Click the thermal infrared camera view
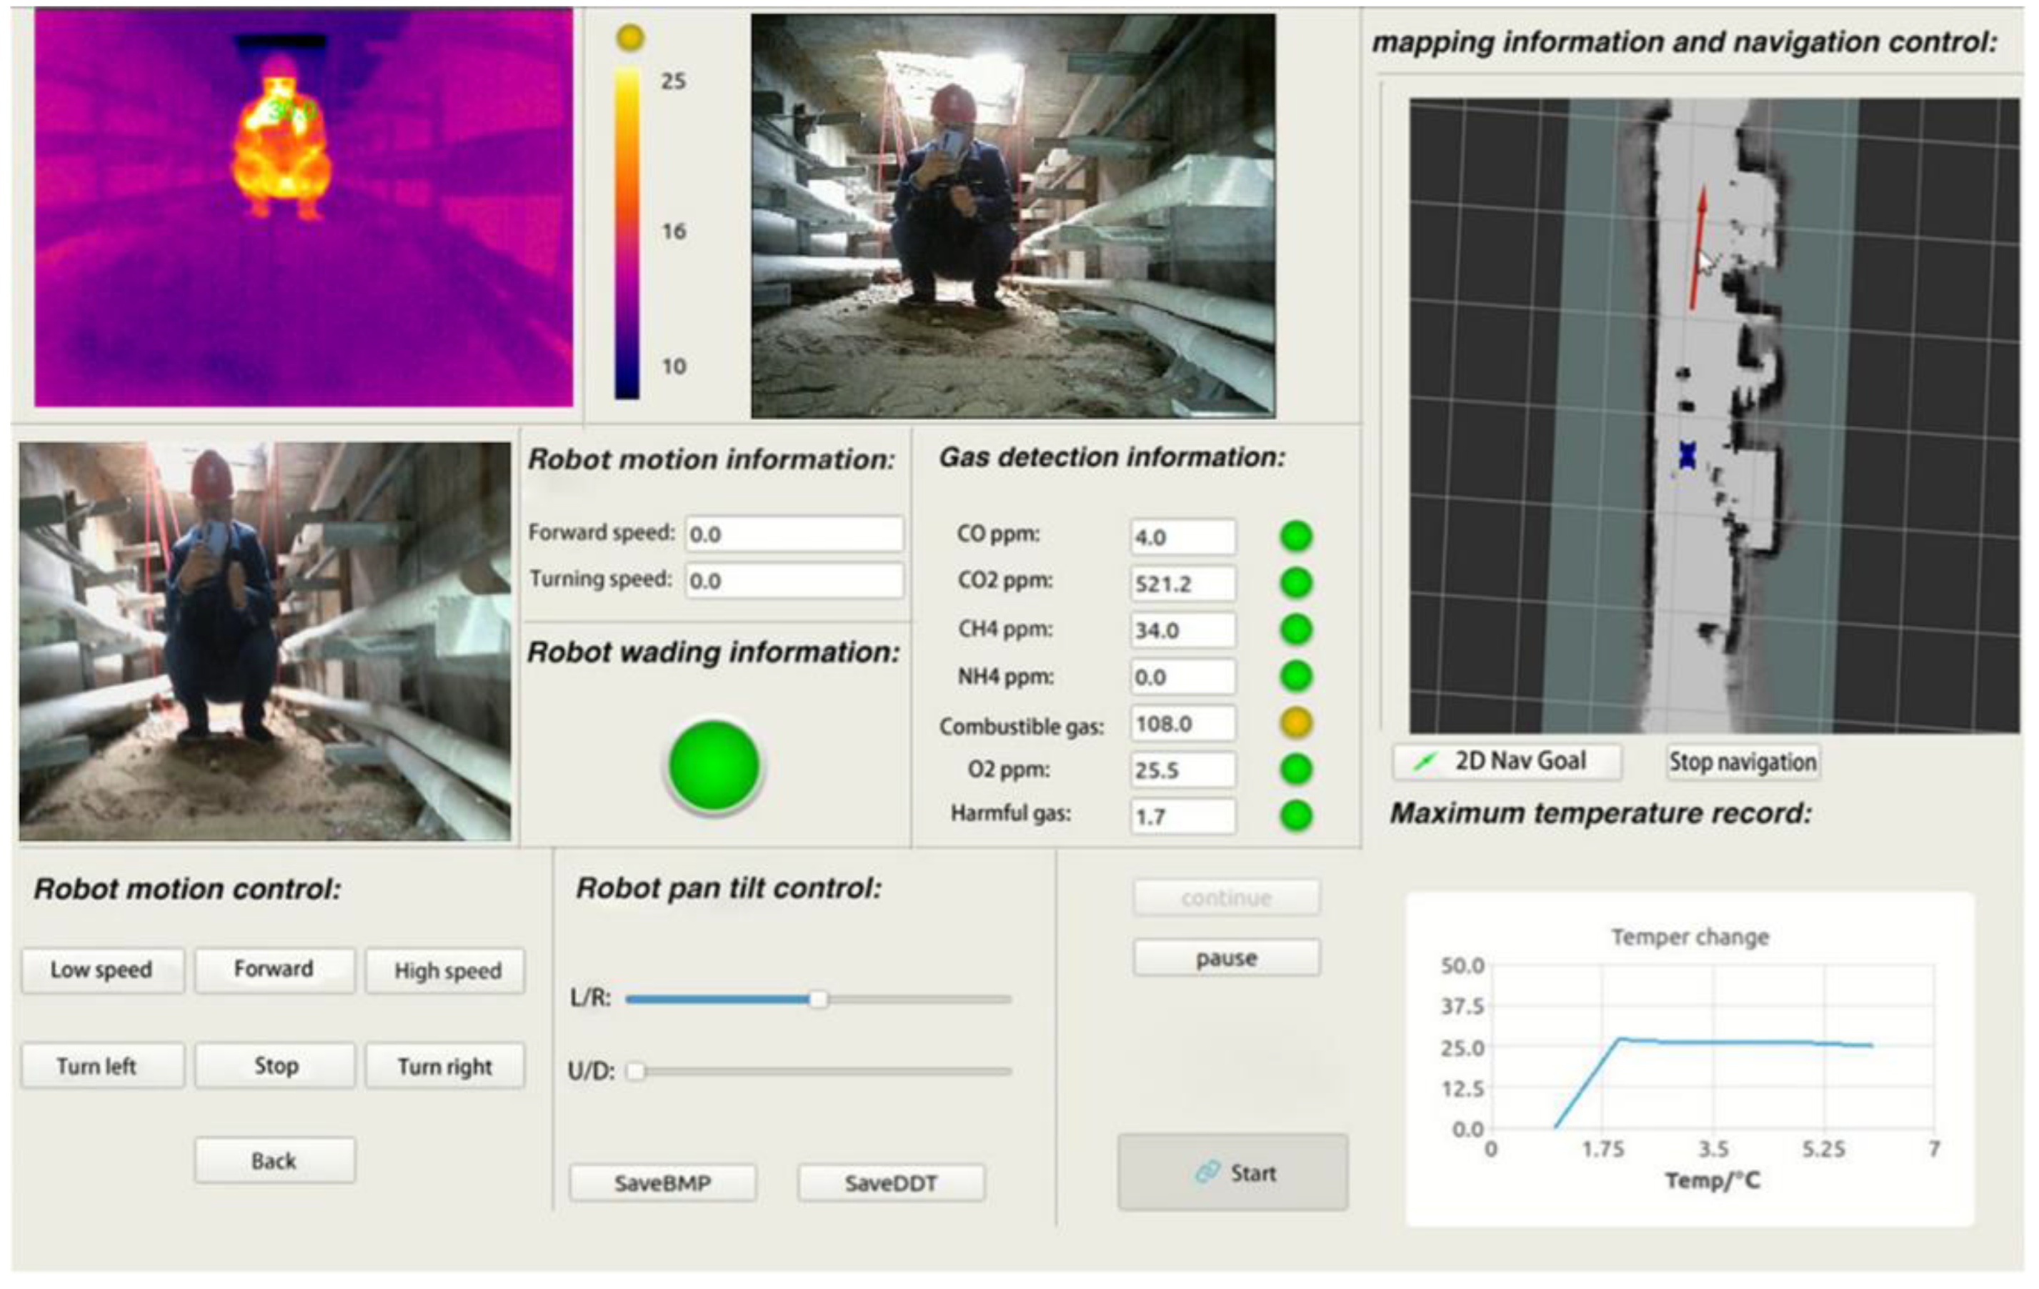 tap(303, 207)
